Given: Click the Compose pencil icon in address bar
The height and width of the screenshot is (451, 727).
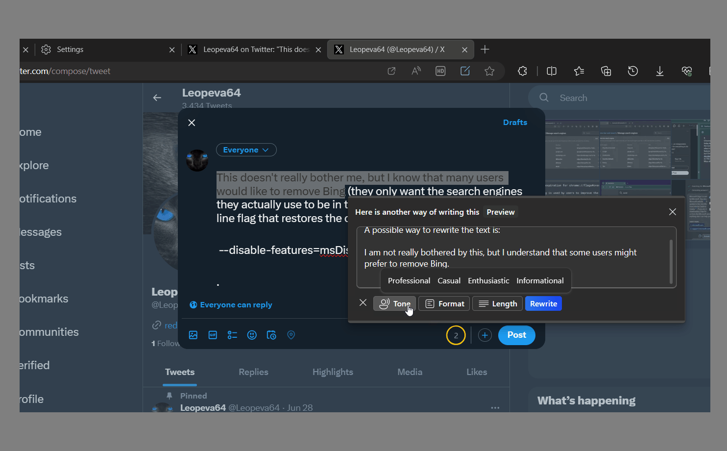Looking at the screenshot, I should click(465, 71).
